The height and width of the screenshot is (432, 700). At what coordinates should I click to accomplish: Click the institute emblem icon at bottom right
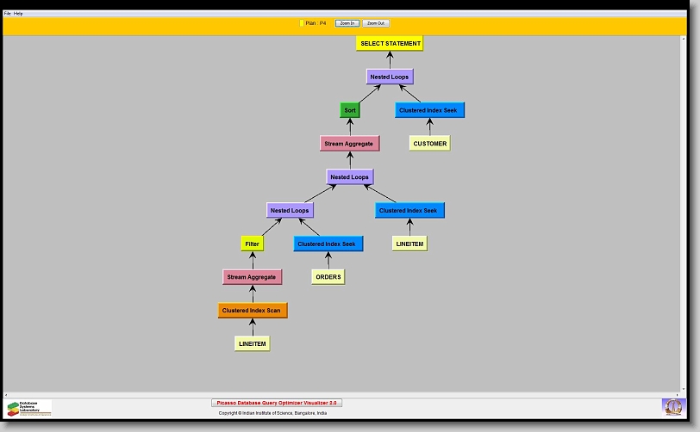672,406
